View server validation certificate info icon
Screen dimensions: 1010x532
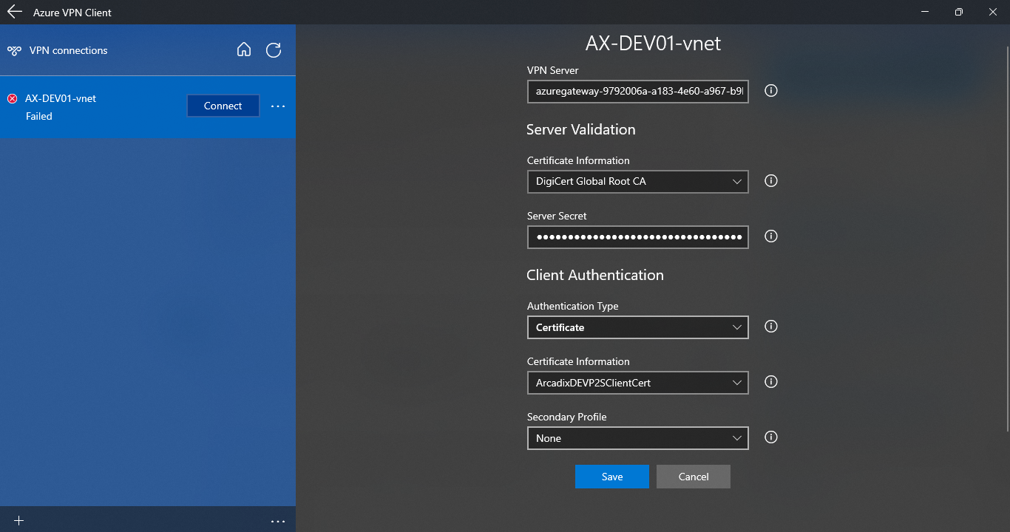tap(770, 181)
